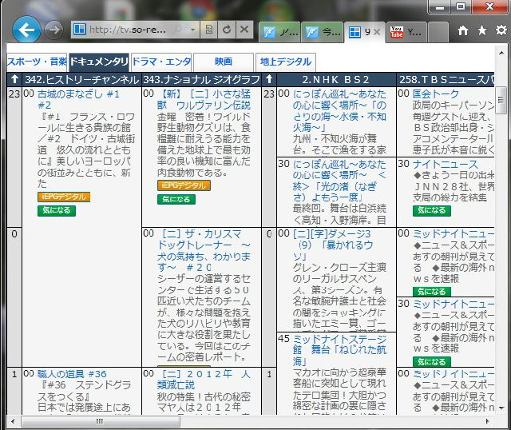Click the vertical scrollbar up arrow

point(501,52)
